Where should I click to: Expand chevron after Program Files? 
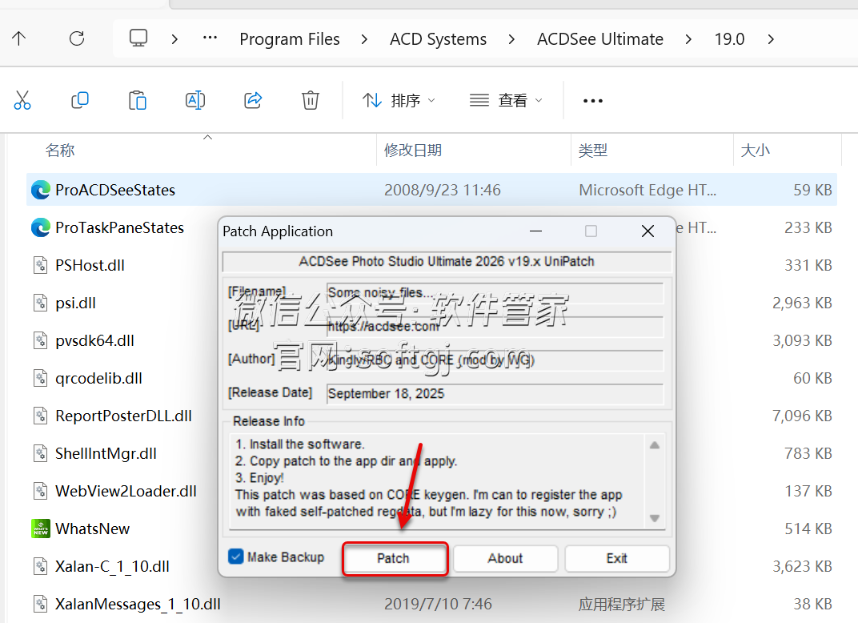pos(364,39)
